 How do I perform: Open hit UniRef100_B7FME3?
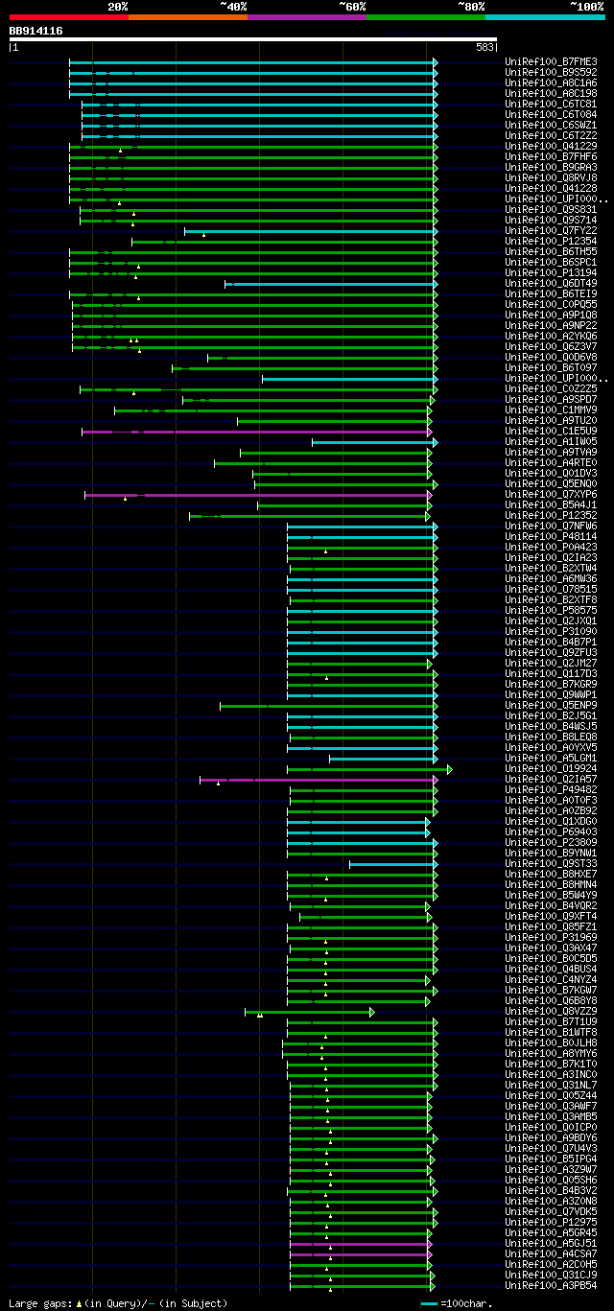(x=551, y=62)
